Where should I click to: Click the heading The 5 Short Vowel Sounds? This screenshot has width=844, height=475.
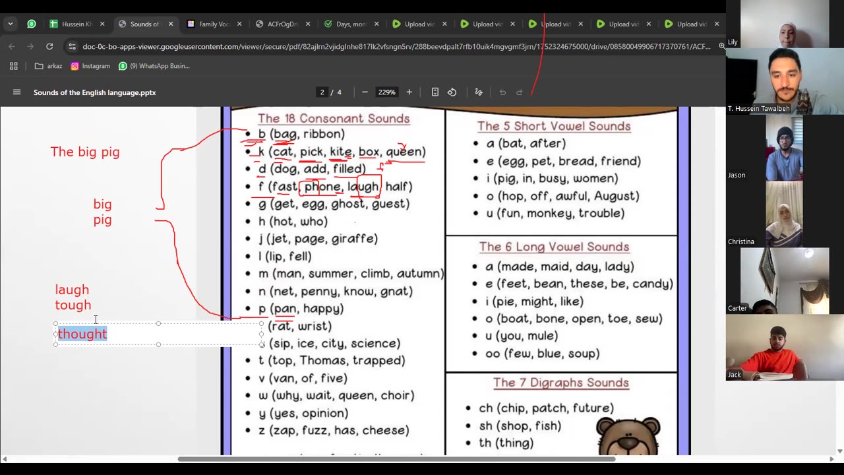pos(554,126)
